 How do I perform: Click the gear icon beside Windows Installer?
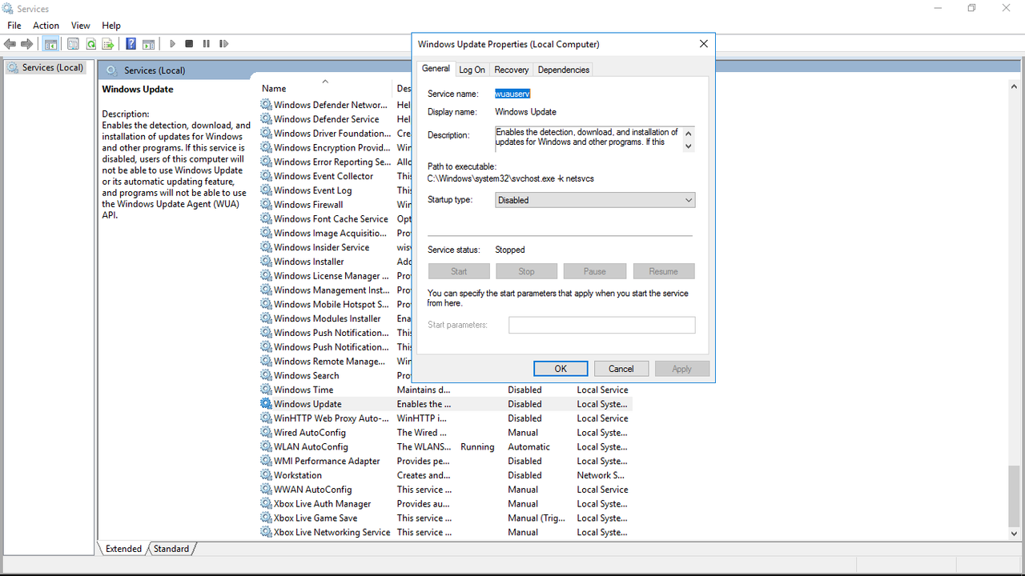(x=266, y=262)
